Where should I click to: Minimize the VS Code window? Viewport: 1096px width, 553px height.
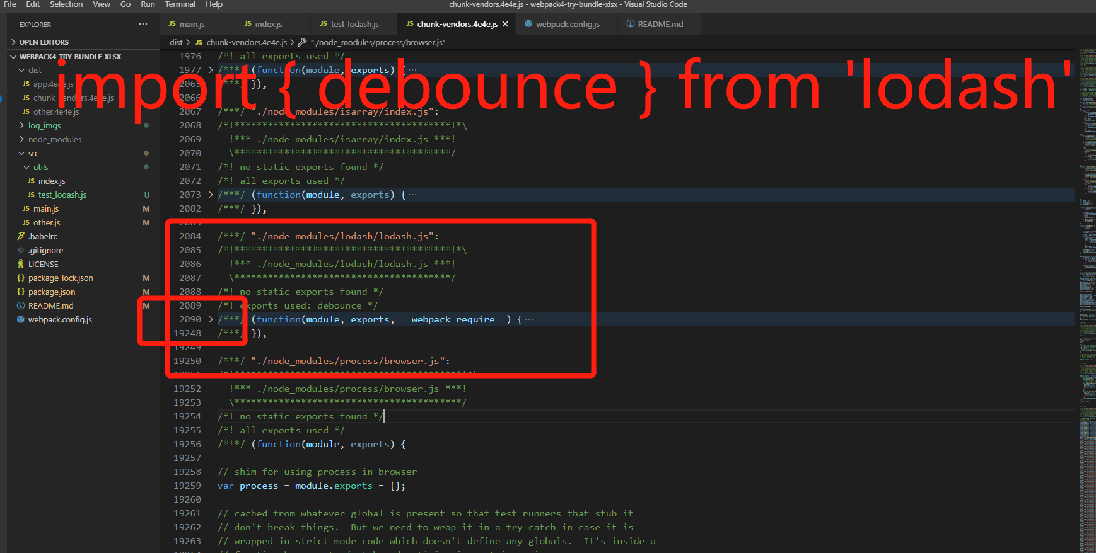click(1088, 4)
